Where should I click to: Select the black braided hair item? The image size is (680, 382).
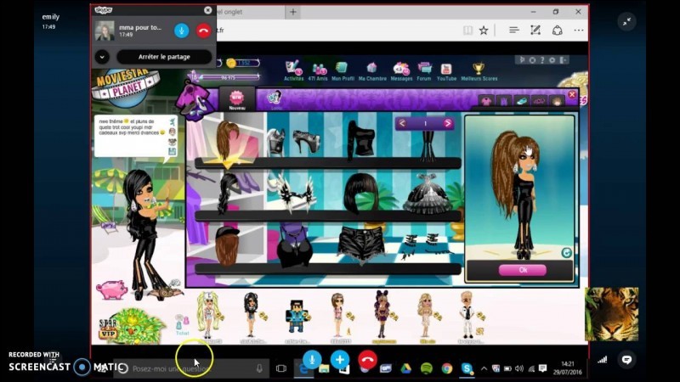[227, 194]
